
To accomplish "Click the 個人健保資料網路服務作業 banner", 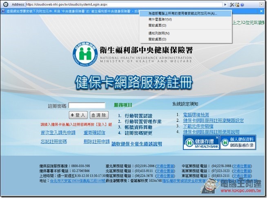I will coord(238,142).
